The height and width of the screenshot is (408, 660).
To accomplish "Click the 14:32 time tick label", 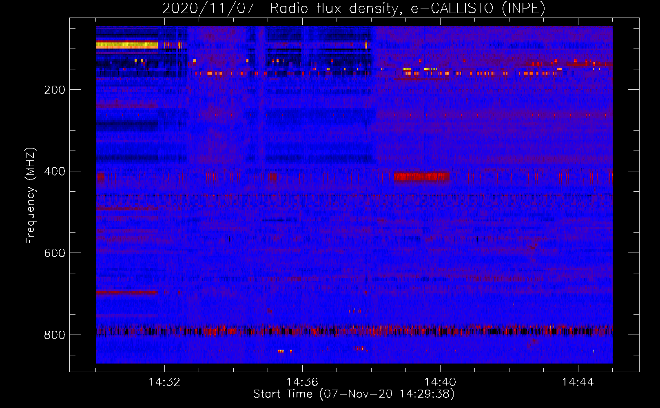I will [164, 382].
